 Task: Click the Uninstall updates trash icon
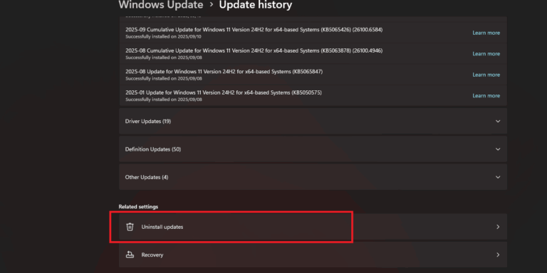[x=130, y=227]
